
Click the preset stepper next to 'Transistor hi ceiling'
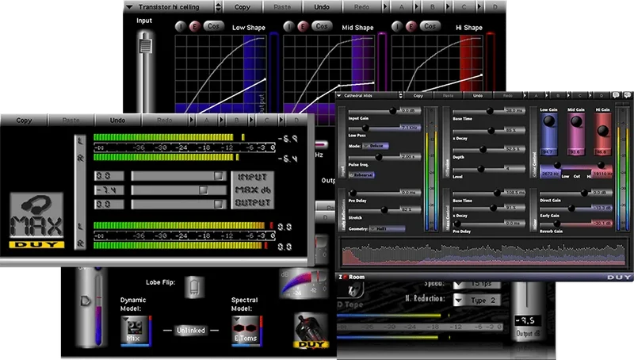219,7
